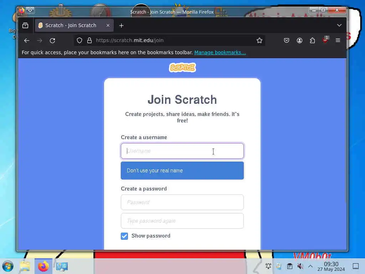Click the Type password again field
Screen dimensions: 365x274
(x=182, y=221)
